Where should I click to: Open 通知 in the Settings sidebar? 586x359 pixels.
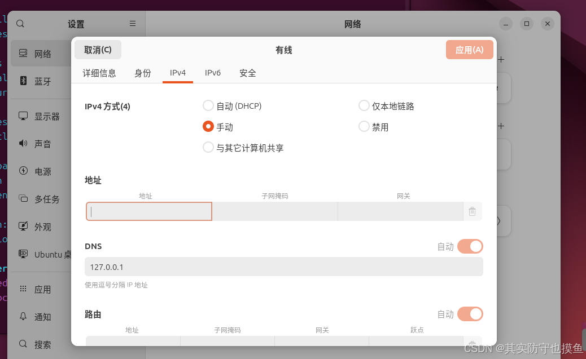(x=42, y=317)
